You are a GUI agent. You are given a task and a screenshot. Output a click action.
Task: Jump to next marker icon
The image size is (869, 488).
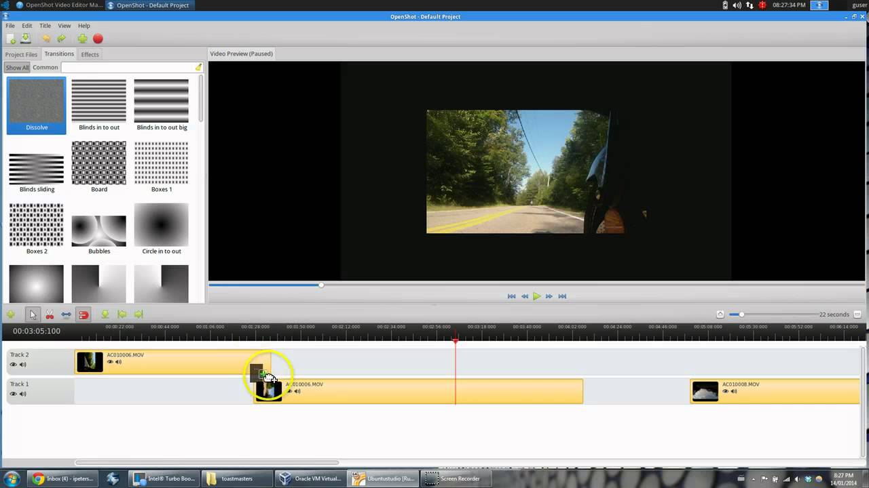[138, 314]
